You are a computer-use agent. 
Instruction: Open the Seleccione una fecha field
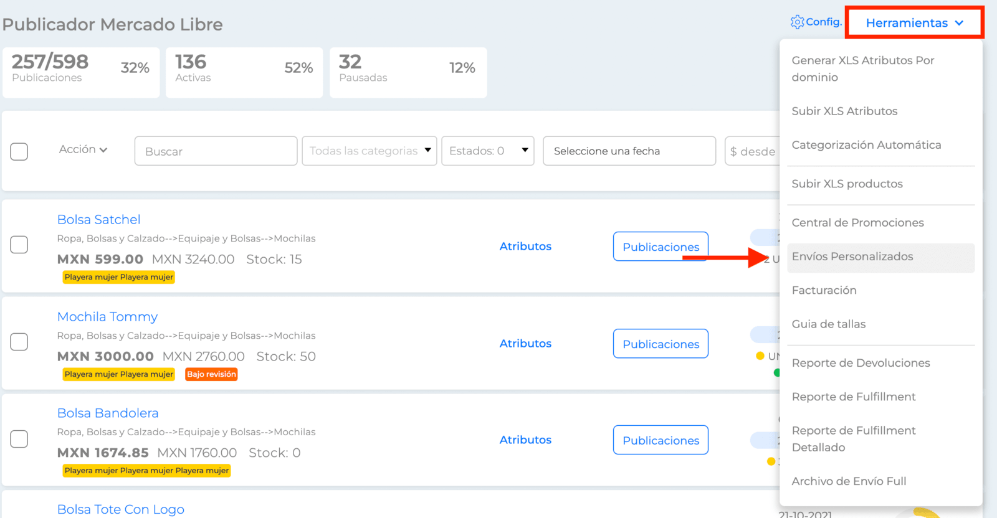(x=629, y=151)
